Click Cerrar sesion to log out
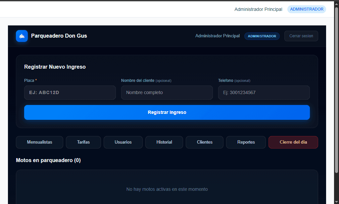Viewport: 339px width, 204px height. pyautogui.click(x=301, y=36)
